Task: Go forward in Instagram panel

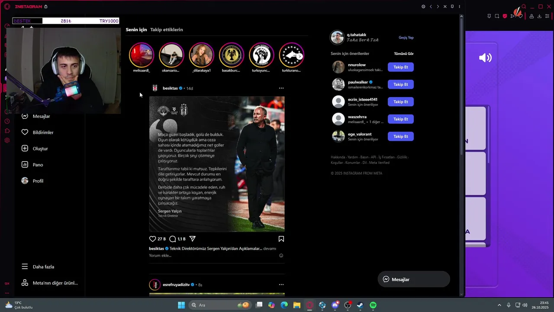Action: click(x=438, y=6)
